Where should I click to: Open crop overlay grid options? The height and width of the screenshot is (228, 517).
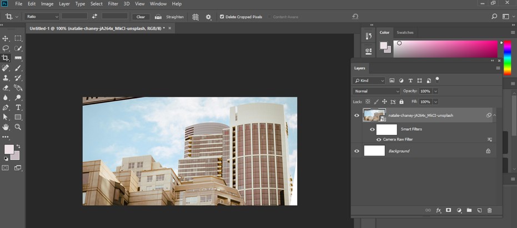[195, 17]
